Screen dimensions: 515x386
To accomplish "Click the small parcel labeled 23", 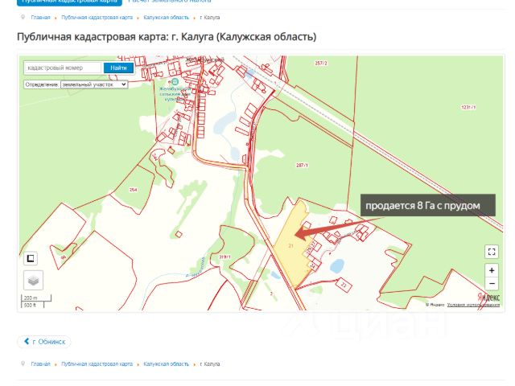I will [x=344, y=285].
